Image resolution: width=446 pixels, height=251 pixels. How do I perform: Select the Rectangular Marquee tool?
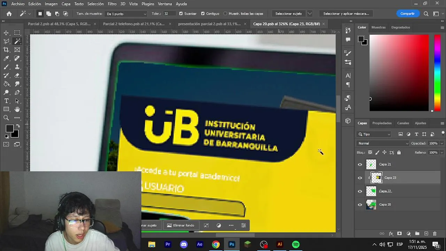(17, 33)
